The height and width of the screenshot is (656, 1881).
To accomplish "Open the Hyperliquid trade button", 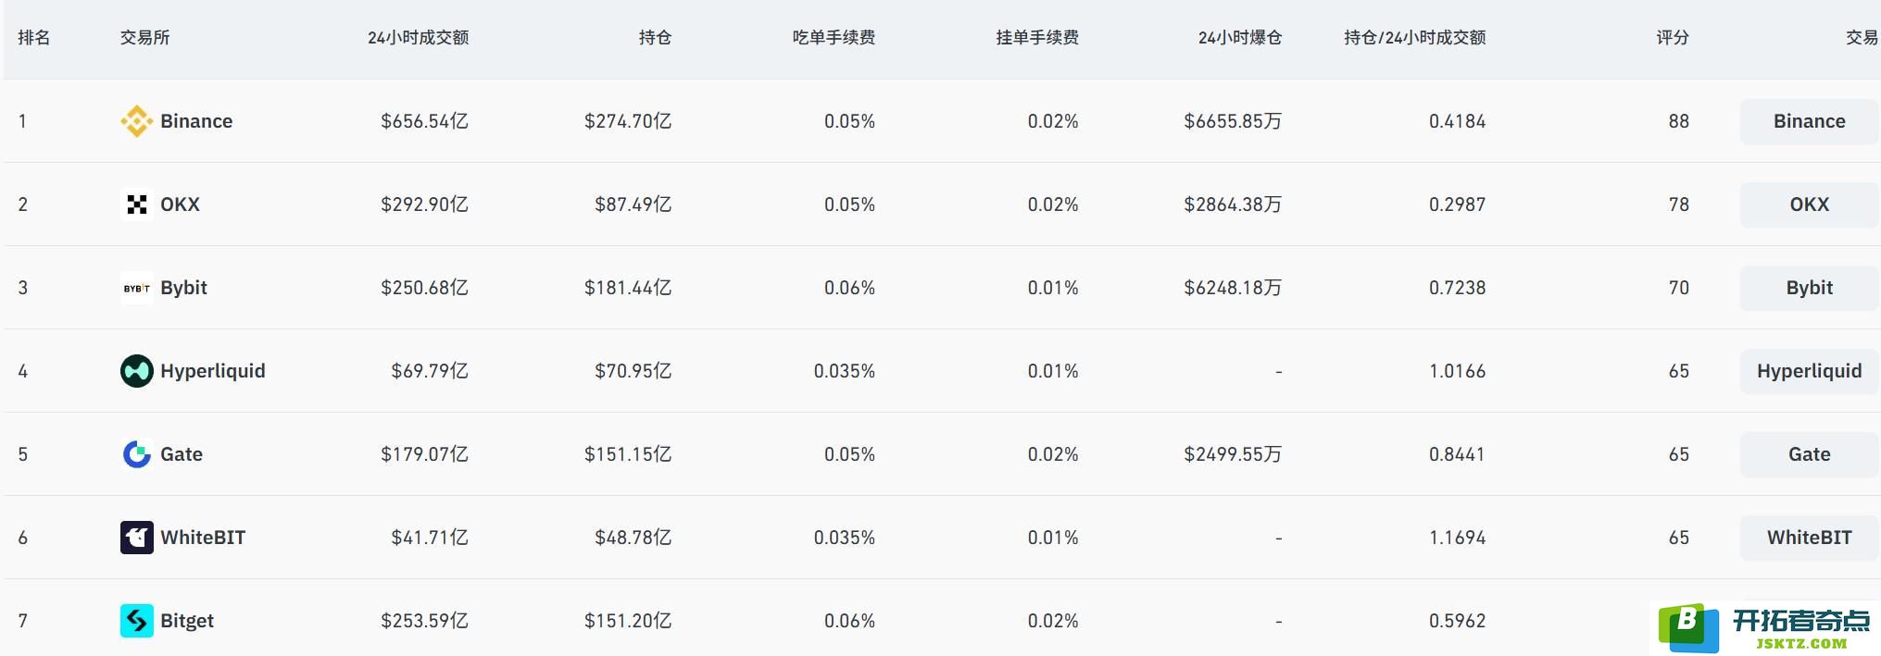I will 1810,371.
